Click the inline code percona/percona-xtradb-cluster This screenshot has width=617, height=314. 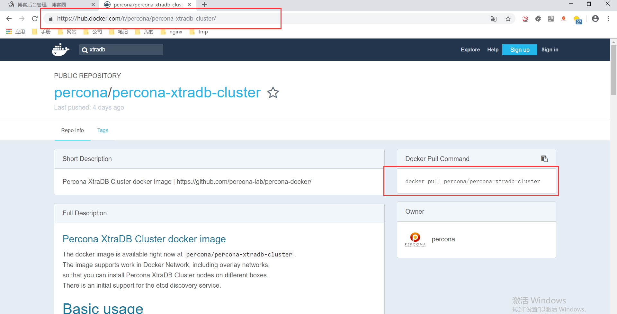(239, 254)
